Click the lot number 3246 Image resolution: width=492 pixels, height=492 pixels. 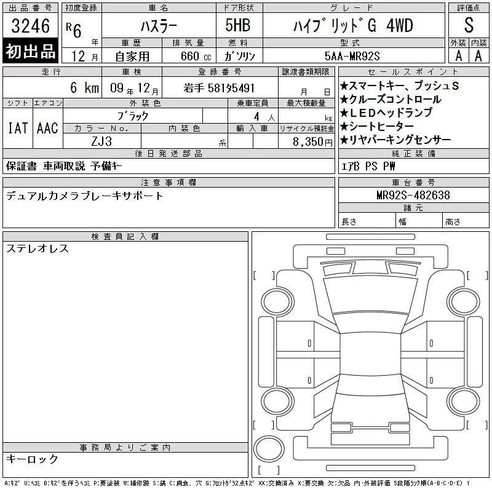[x=30, y=26]
